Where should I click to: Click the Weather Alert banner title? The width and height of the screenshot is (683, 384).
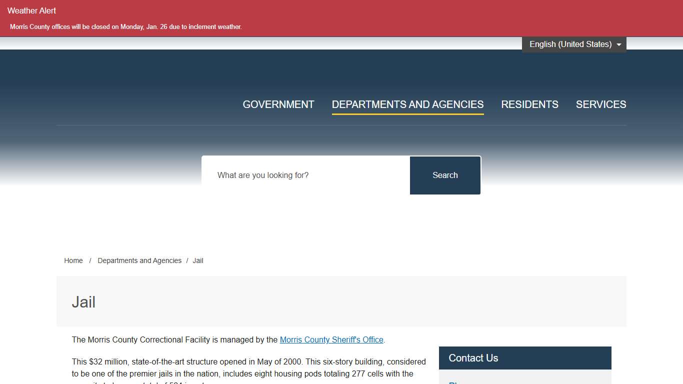point(32,10)
